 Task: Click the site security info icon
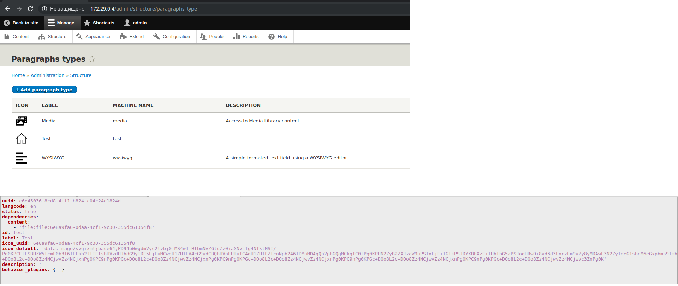pyautogui.click(x=44, y=9)
